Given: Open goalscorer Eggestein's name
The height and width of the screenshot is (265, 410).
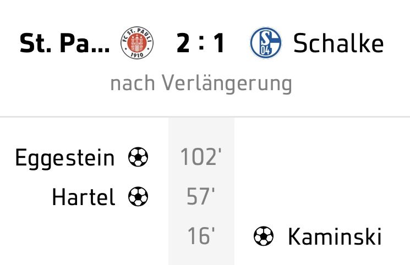Looking at the screenshot, I should pyautogui.click(x=65, y=158).
